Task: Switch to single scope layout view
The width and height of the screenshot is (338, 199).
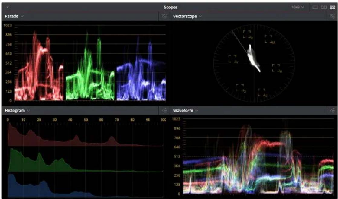Action: (315, 7)
